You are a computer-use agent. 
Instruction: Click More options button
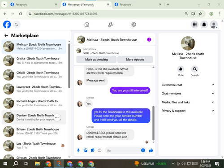click(135, 60)
